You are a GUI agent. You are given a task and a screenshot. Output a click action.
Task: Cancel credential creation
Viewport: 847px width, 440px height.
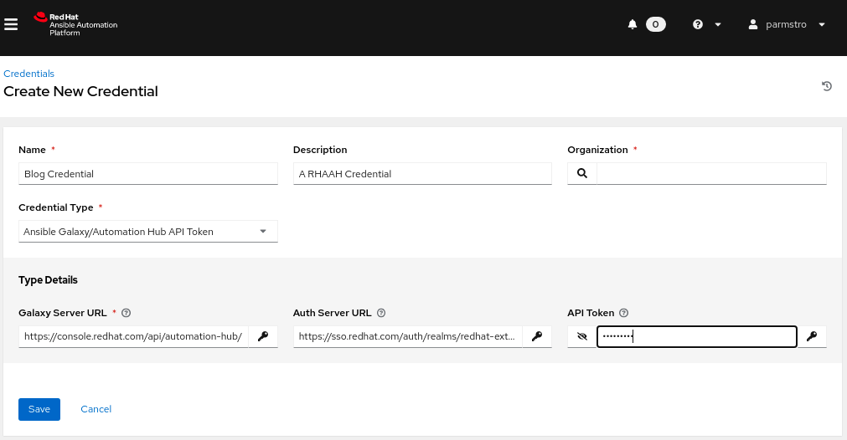point(96,409)
